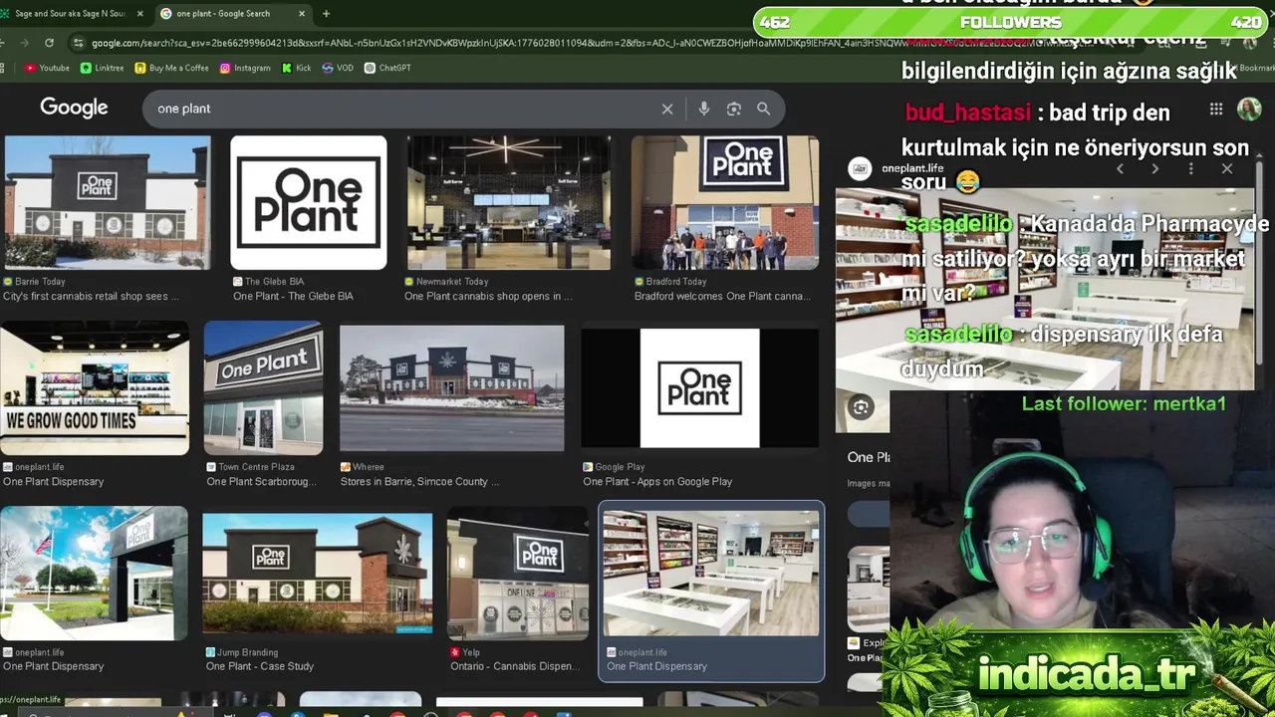Open Google Lens image search icon
Screen dimensions: 1275x717
734,109
